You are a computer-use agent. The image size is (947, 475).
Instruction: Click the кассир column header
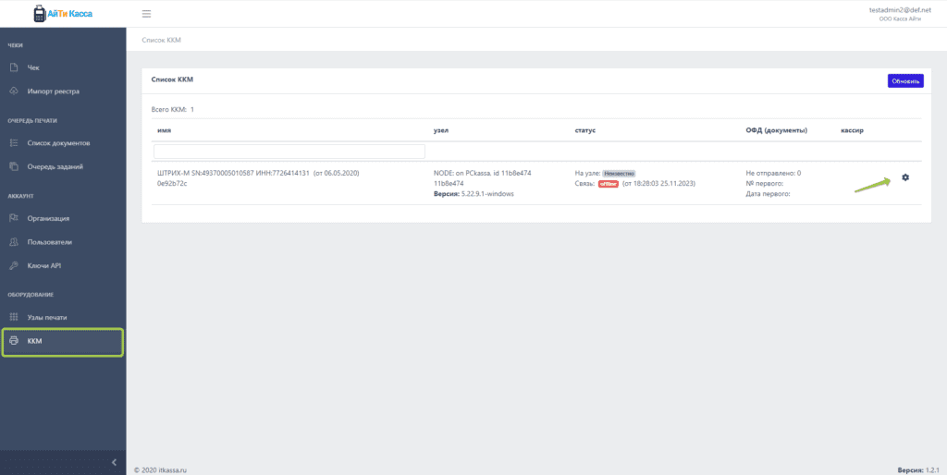(x=852, y=130)
